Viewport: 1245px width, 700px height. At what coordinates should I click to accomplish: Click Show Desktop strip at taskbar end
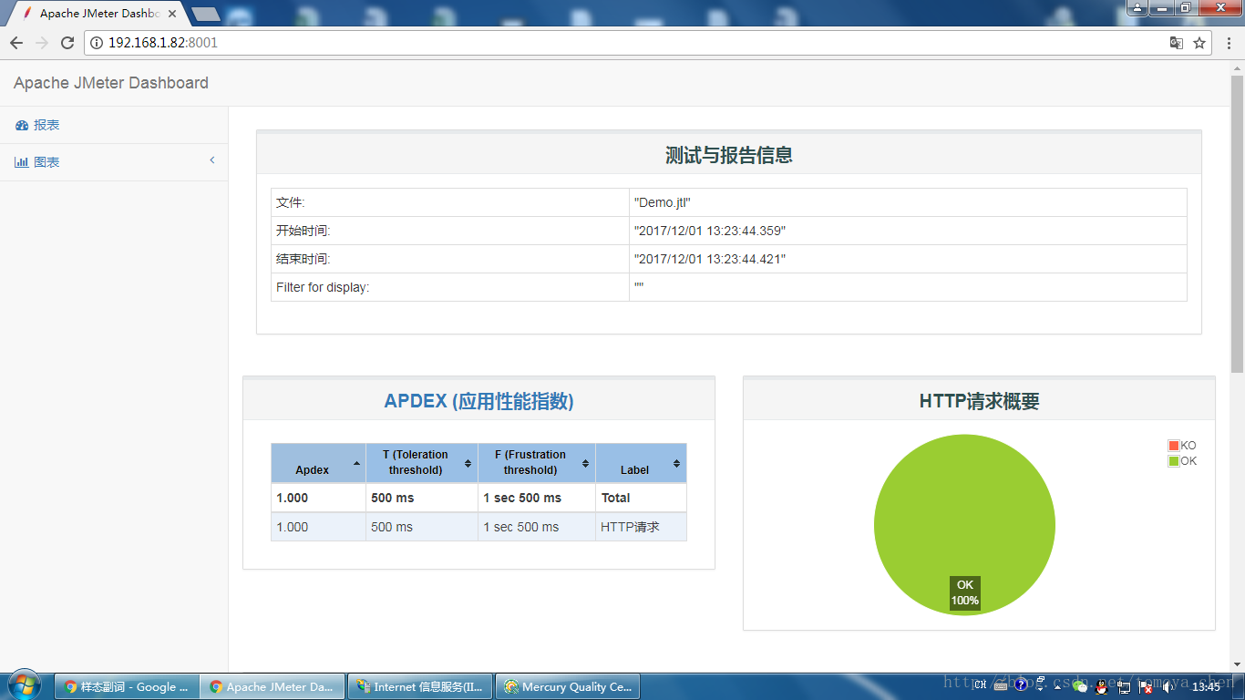coord(1239,686)
